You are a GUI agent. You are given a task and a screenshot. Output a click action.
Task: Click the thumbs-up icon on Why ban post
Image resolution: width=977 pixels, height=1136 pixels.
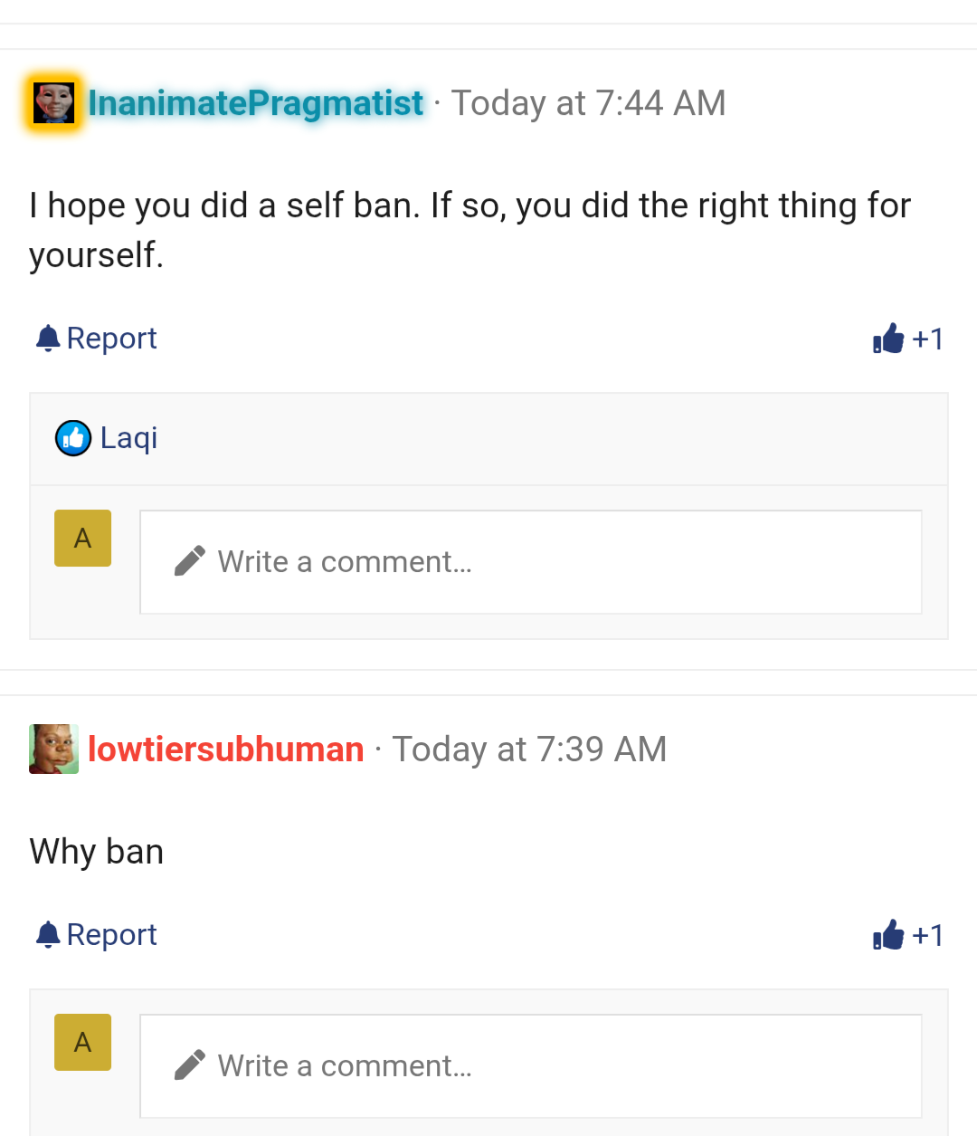pyautogui.click(x=888, y=935)
